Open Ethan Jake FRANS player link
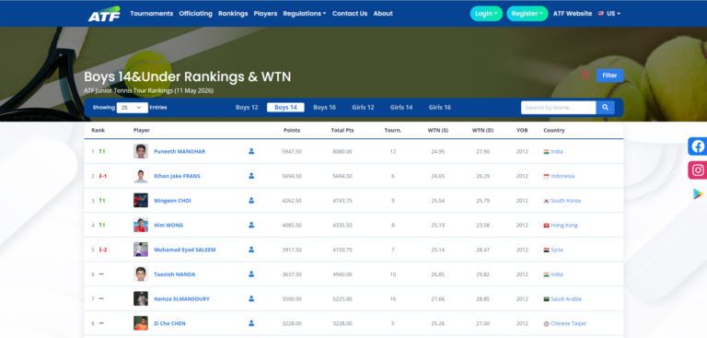 (x=177, y=176)
